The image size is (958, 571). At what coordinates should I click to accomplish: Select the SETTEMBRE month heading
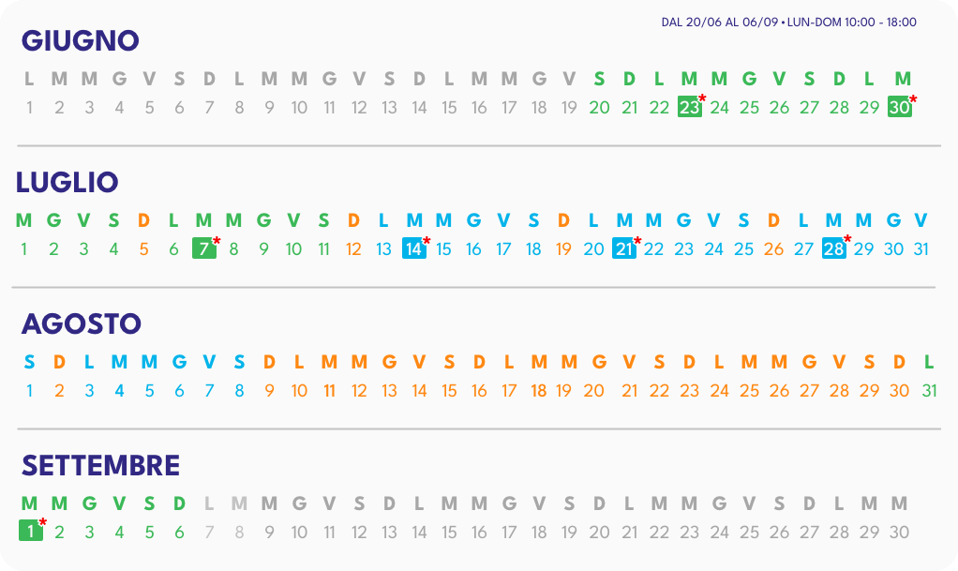click(100, 465)
